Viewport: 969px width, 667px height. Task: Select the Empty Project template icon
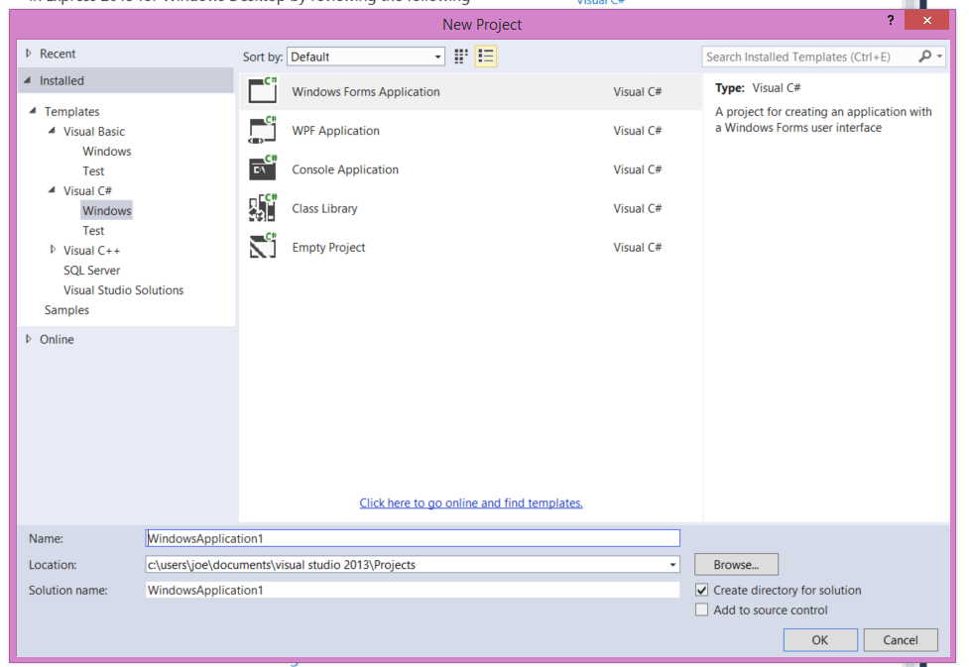pos(263,247)
